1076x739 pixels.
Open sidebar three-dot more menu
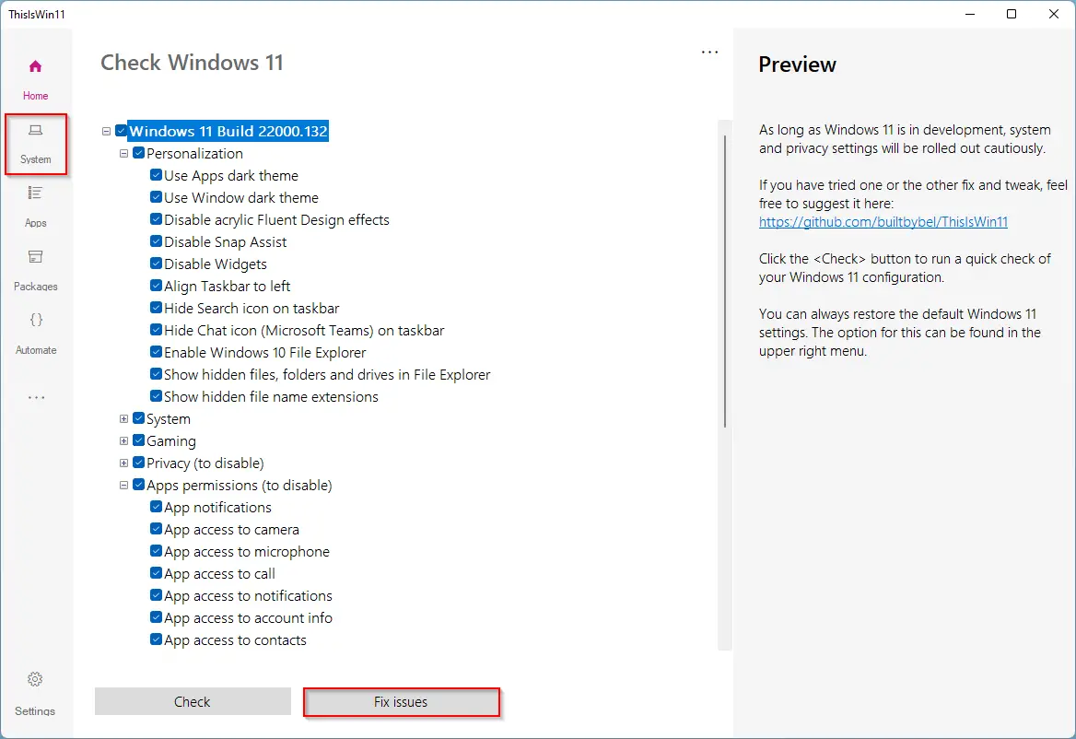point(36,397)
